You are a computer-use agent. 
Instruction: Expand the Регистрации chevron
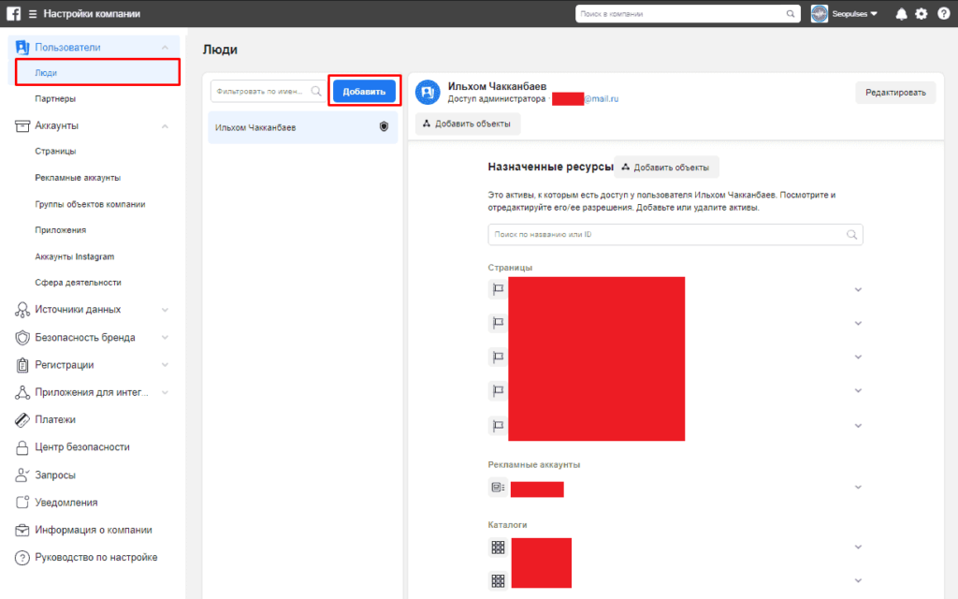165,365
